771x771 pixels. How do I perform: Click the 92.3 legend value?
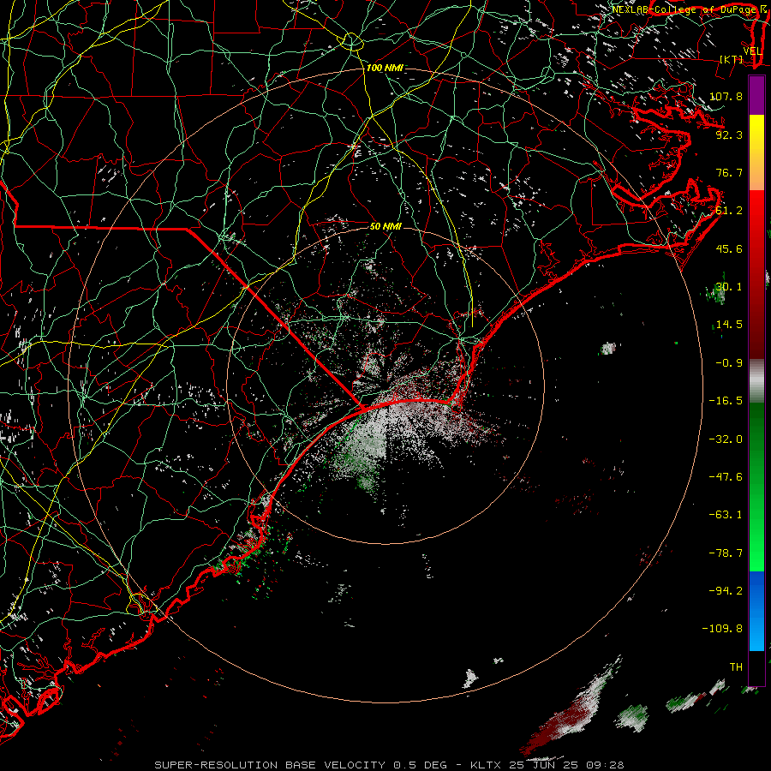[x=729, y=134]
